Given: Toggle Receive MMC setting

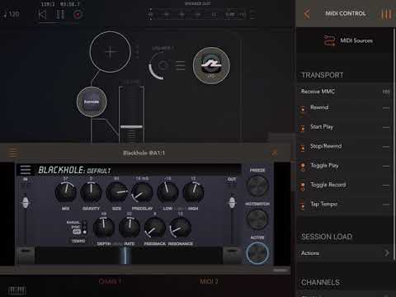Looking at the screenshot, I should coord(345,92).
